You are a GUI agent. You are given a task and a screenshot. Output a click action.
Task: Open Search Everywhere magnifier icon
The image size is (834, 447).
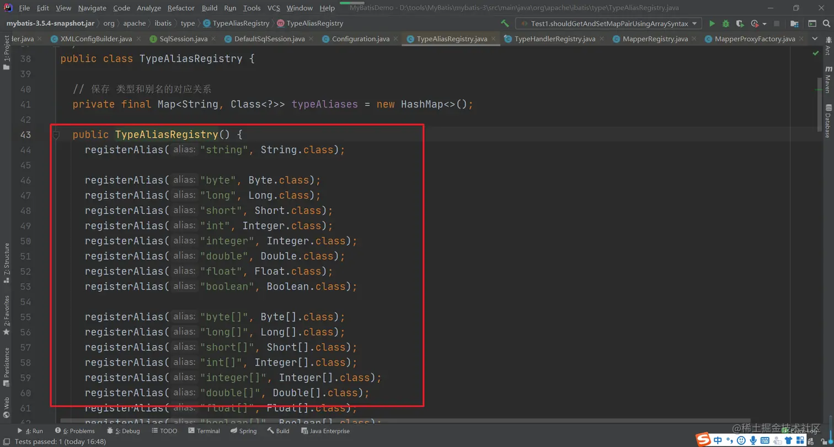coord(827,24)
